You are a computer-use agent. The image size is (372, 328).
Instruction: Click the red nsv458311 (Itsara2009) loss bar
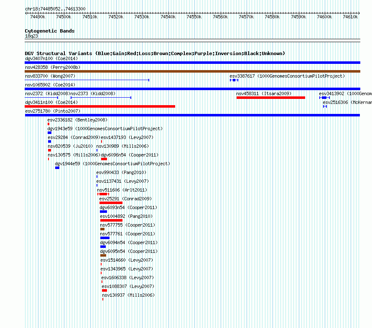[x=271, y=98]
